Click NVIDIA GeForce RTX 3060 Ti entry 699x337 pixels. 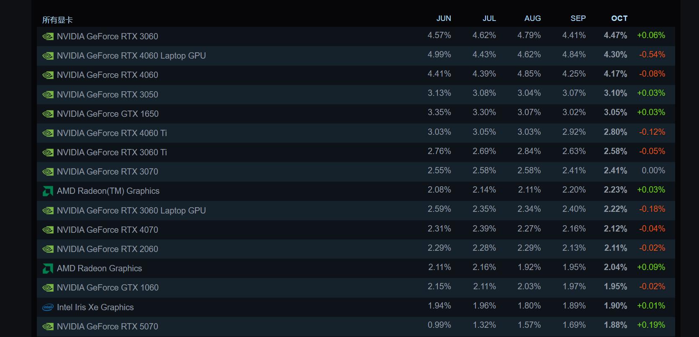(112, 152)
